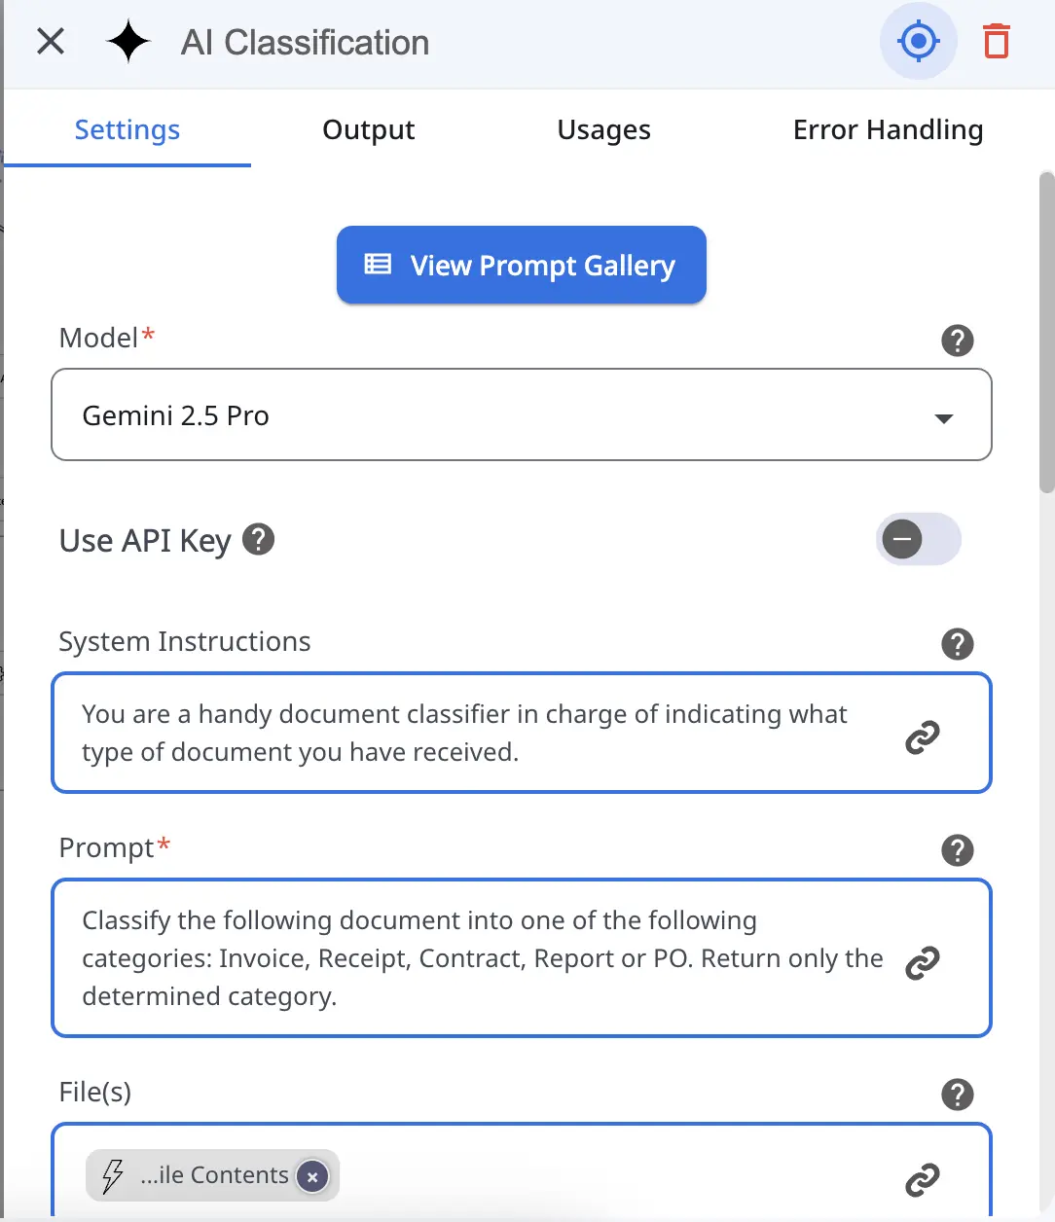The width and height of the screenshot is (1055, 1222).
Task: Switch to the Output tab
Action: [x=368, y=130]
